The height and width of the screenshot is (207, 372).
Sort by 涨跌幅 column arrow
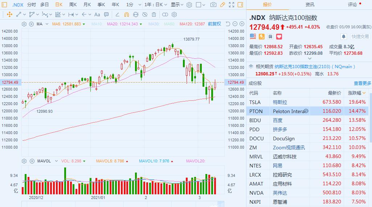pyautogui.click(x=364, y=93)
